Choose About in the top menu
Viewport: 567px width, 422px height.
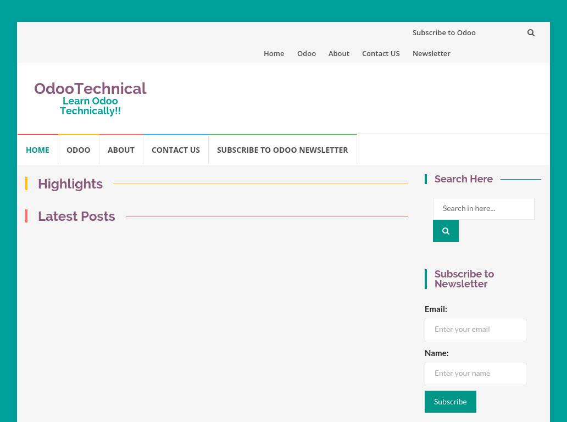pyautogui.click(x=338, y=53)
